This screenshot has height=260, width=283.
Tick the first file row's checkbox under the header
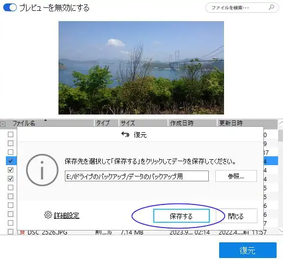click(x=11, y=134)
